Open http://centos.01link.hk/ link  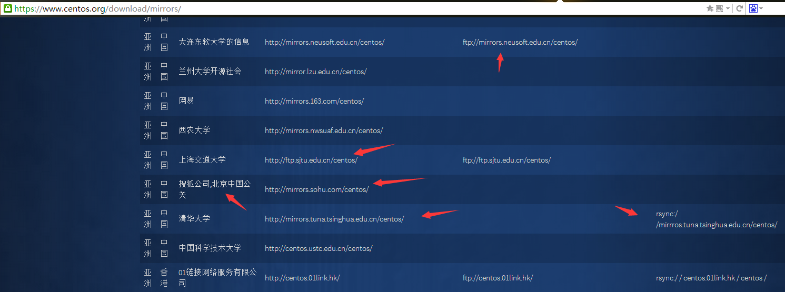302,278
